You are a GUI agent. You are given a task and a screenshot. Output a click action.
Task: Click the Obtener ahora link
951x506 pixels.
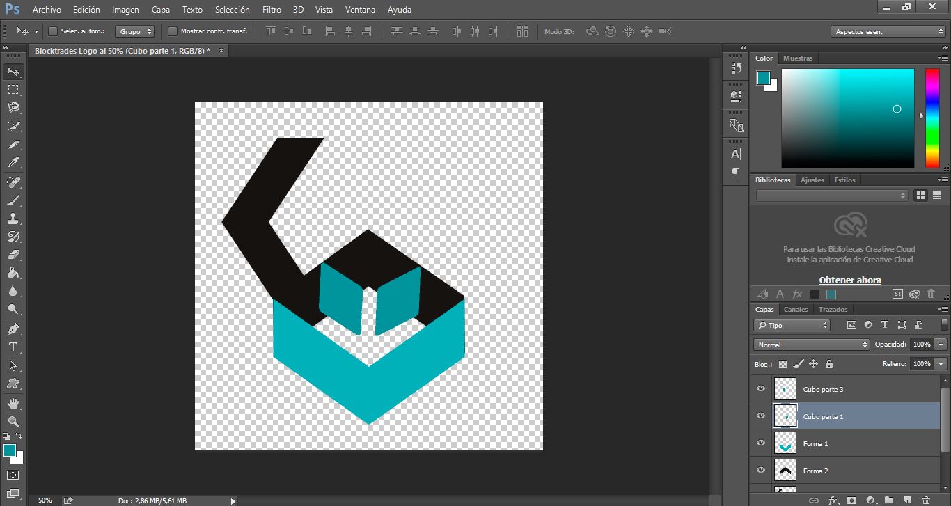pyautogui.click(x=850, y=280)
